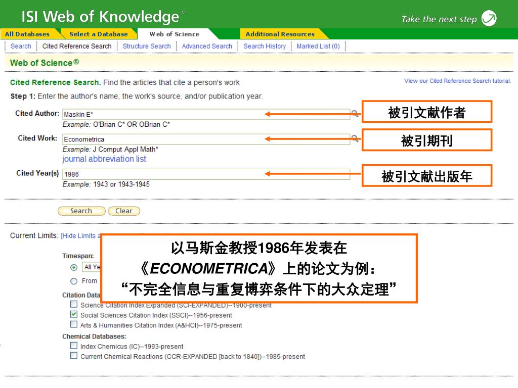Open Structure Search link
The height and width of the screenshot is (388, 518).
(147, 46)
